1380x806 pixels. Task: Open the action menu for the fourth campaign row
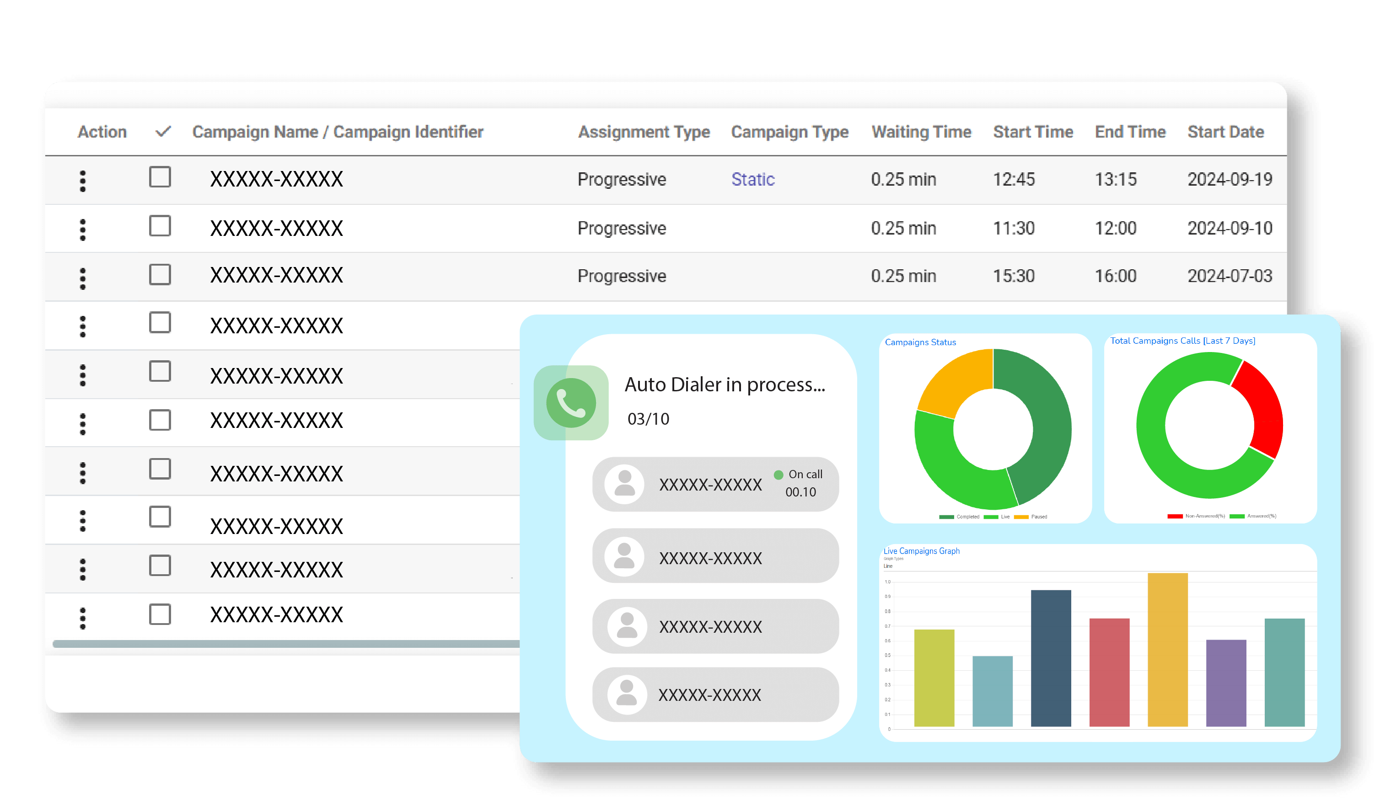click(x=83, y=326)
